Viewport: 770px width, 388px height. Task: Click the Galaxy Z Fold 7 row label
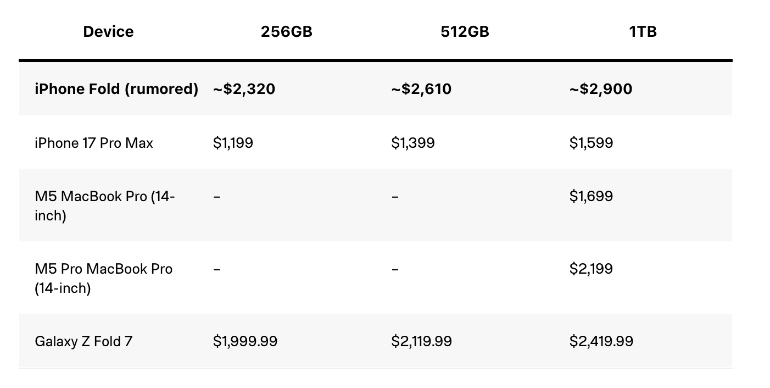click(83, 341)
